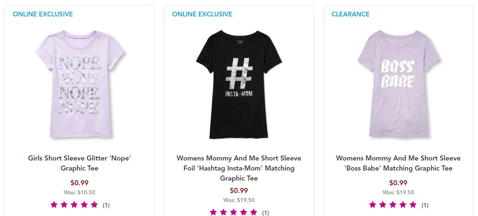Image resolution: width=478 pixels, height=216 pixels.
Task: Click 'Was: $10.50' under the 'Nope' tee
Action: (x=79, y=193)
